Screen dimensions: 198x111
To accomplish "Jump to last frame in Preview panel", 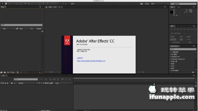I will point(185,29).
